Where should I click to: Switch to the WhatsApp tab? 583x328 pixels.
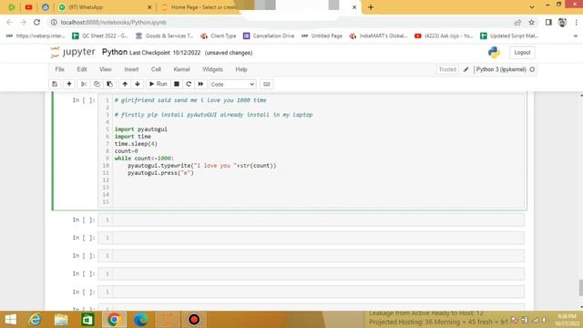(106, 7)
